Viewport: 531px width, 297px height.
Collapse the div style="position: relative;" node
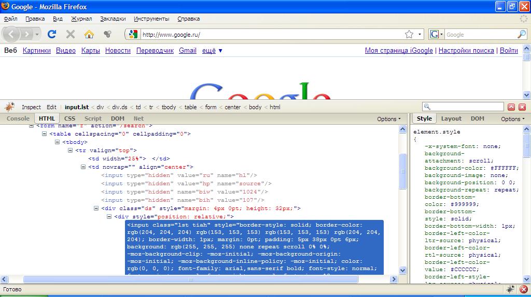[109, 217]
